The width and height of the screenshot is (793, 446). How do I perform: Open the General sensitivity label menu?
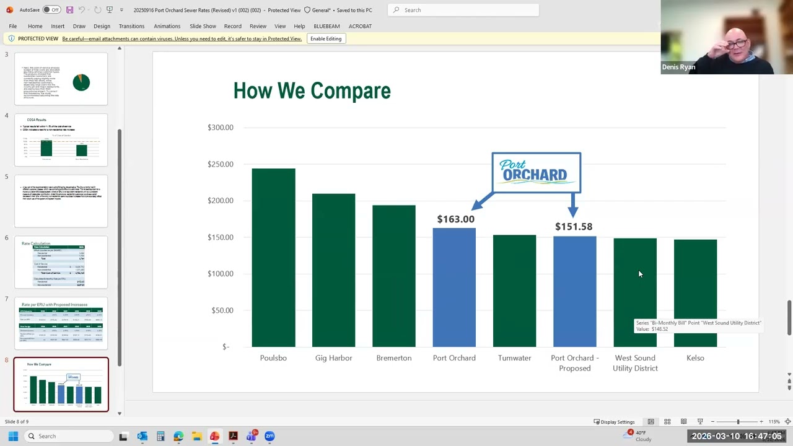[320, 10]
